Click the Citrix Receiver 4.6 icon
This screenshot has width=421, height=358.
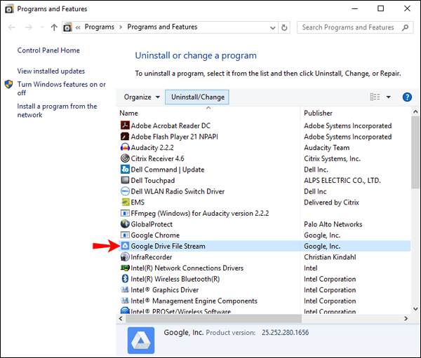pos(125,159)
